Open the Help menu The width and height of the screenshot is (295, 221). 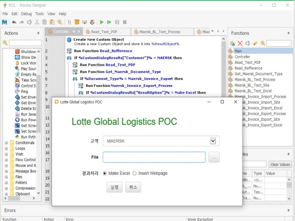point(62,14)
